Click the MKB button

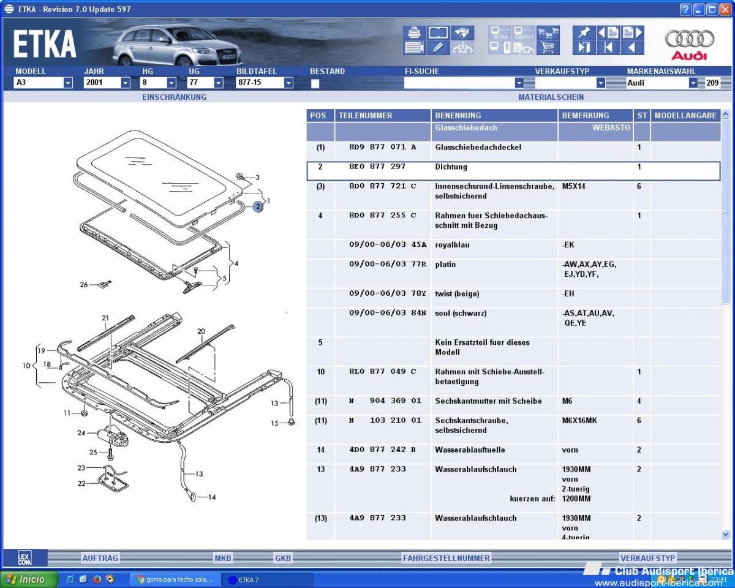click(x=223, y=558)
